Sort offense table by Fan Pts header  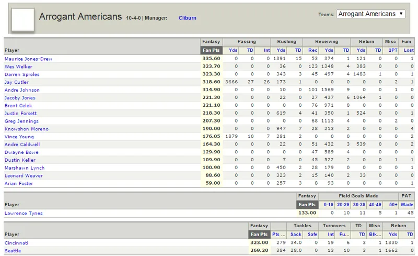(x=211, y=50)
